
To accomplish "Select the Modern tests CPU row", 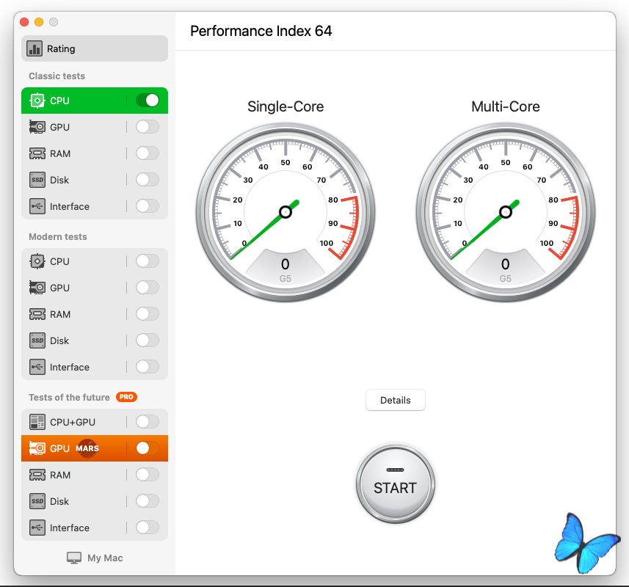I will pyautogui.click(x=81, y=261).
